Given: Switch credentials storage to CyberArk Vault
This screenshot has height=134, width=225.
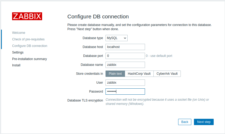Looking at the screenshot, I should (x=167, y=74).
